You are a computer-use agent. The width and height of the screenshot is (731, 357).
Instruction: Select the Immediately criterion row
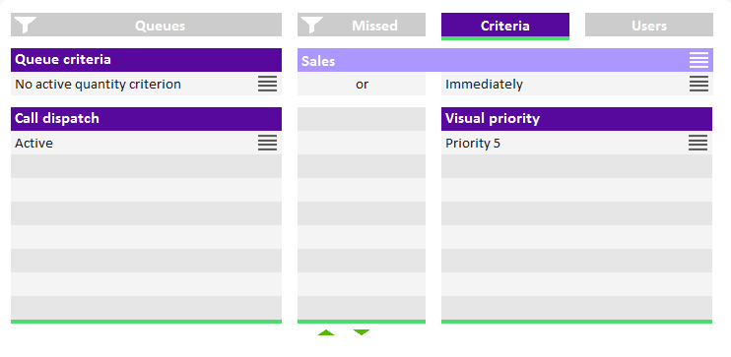[x=576, y=84]
